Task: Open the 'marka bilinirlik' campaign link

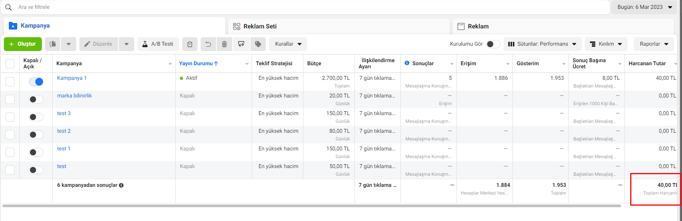Action: (x=74, y=96)
